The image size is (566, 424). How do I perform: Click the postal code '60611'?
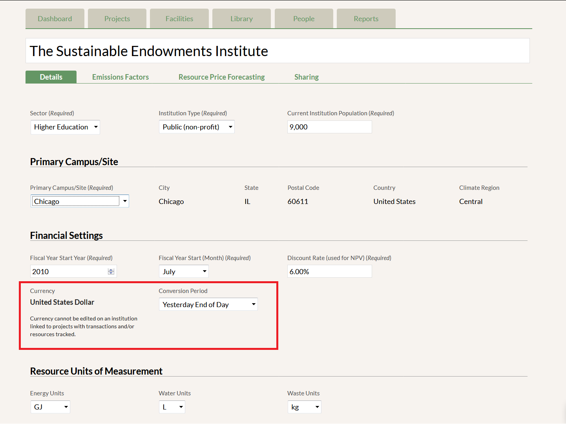coord(298,202)
